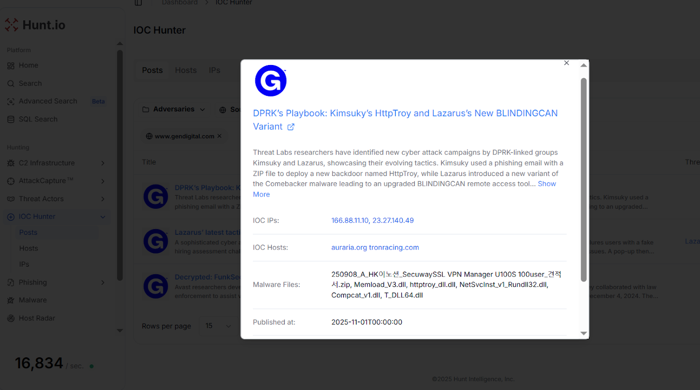
Task: Select Posts under IOC Hunter in sidebar
Action: click(x=28, y=232)
